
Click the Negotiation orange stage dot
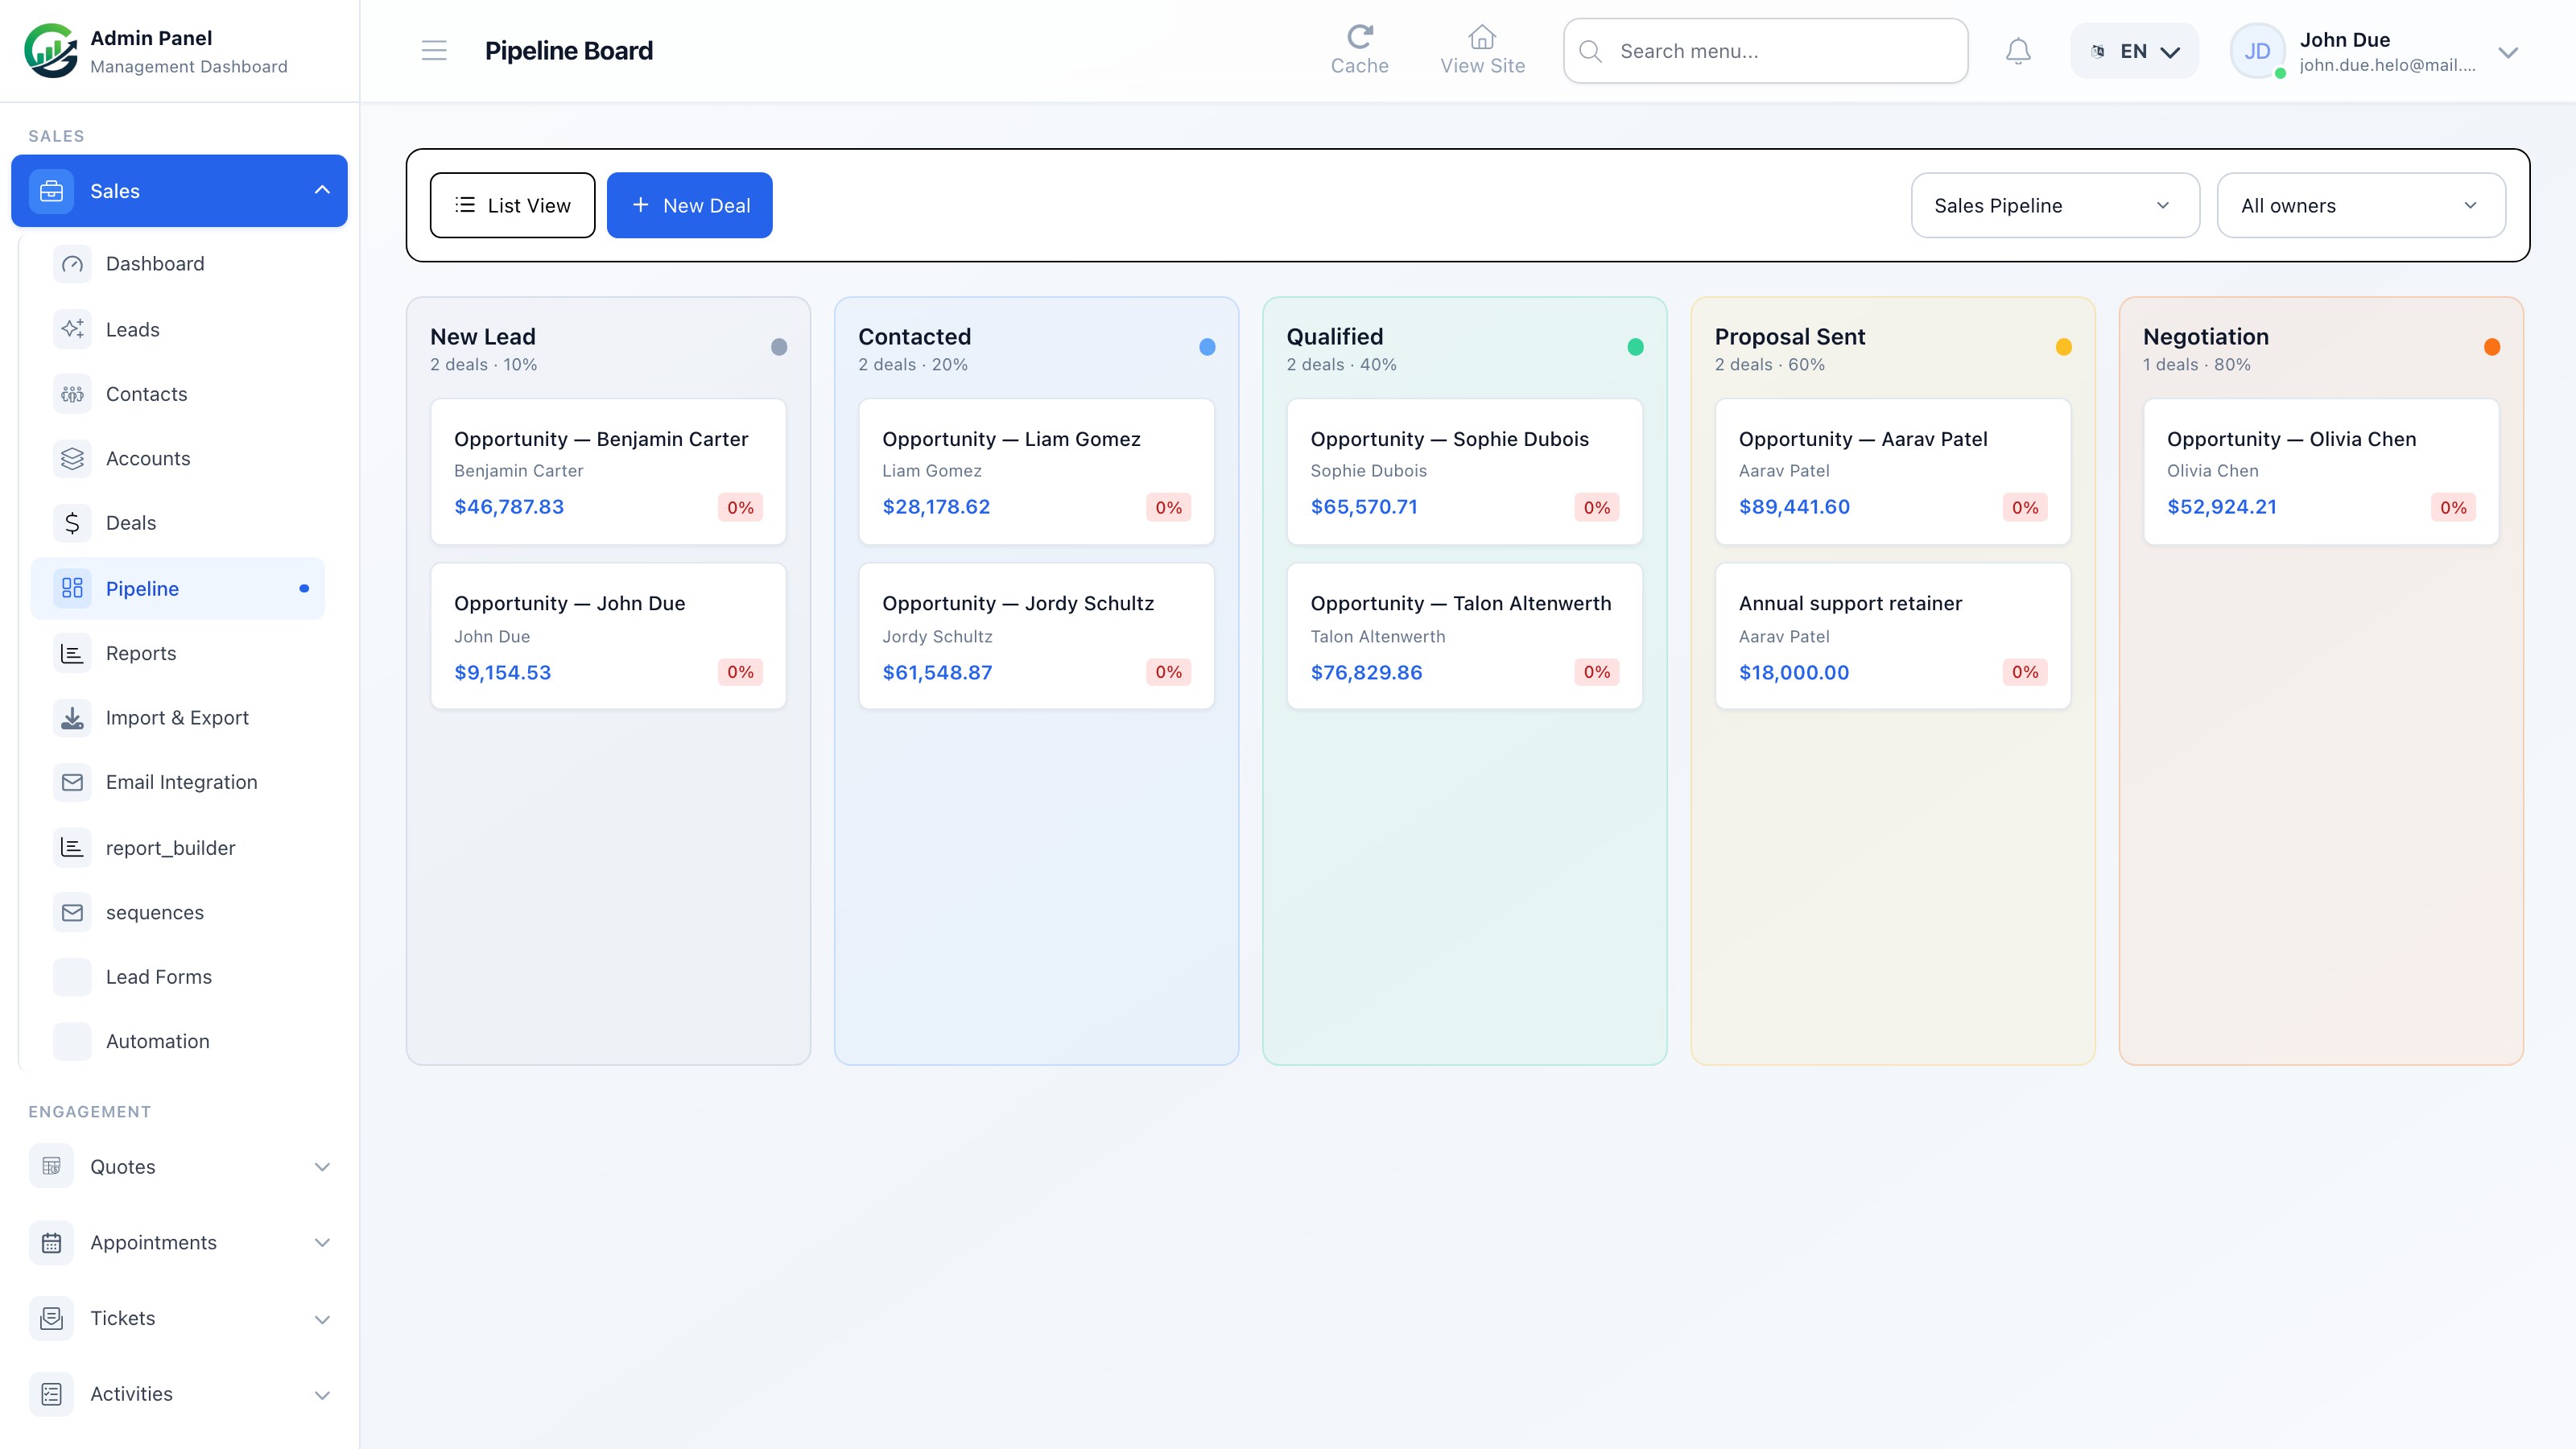click(2492, 347)
